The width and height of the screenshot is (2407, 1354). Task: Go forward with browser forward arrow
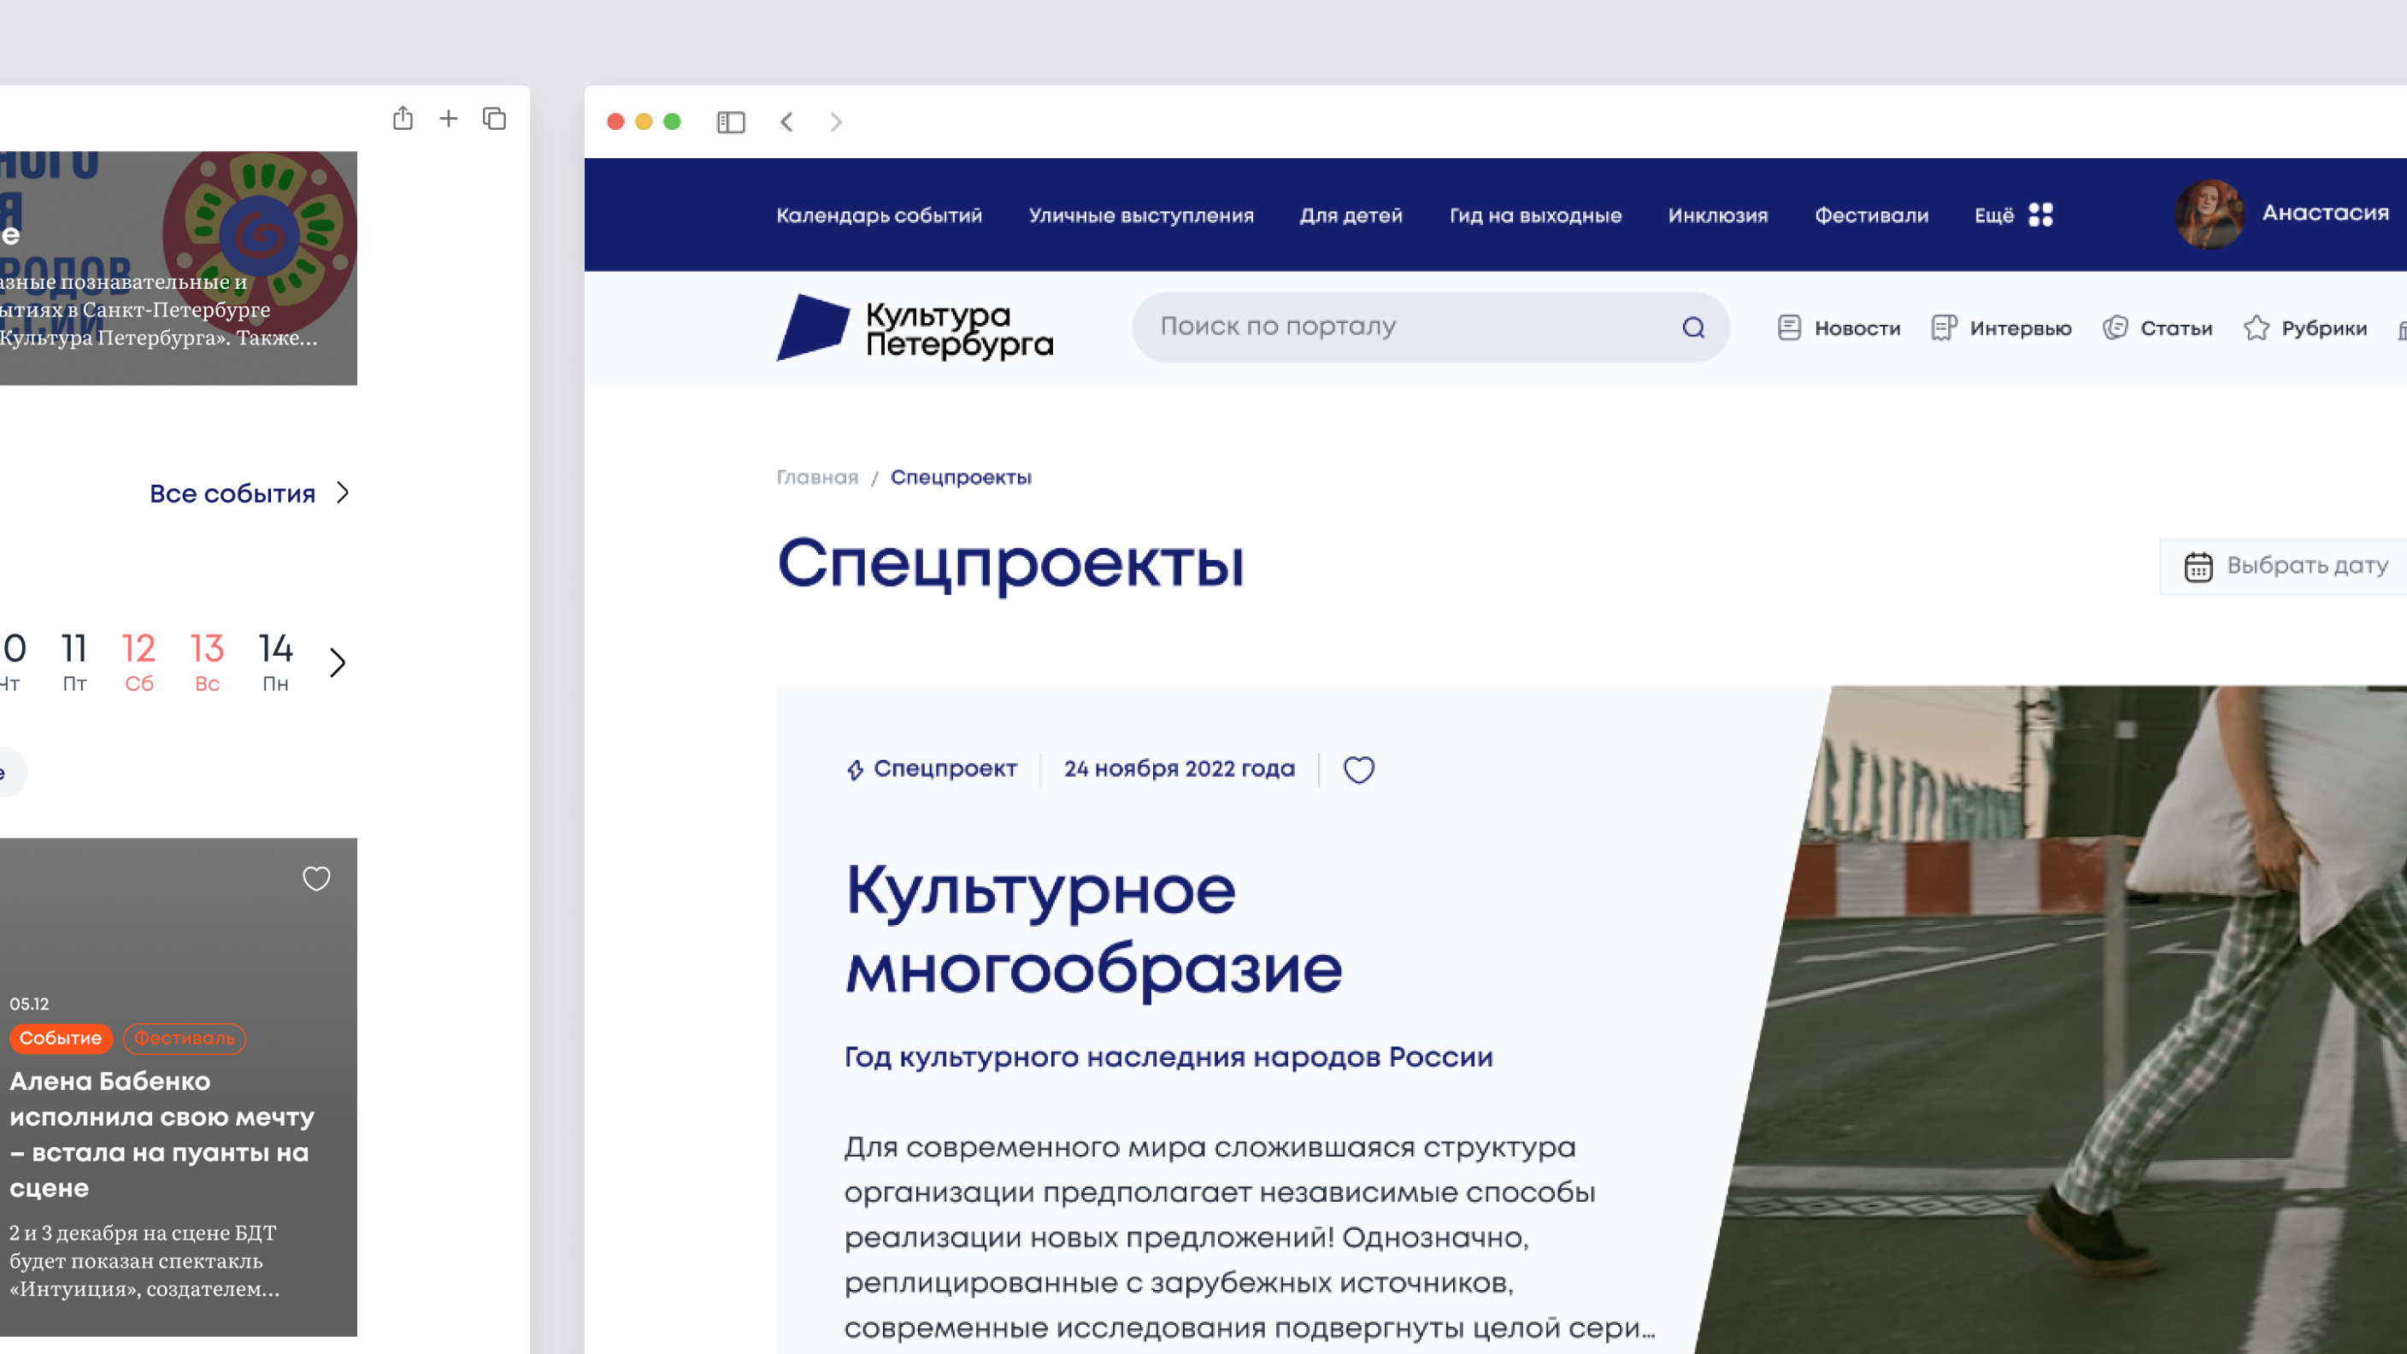[836, 122]
